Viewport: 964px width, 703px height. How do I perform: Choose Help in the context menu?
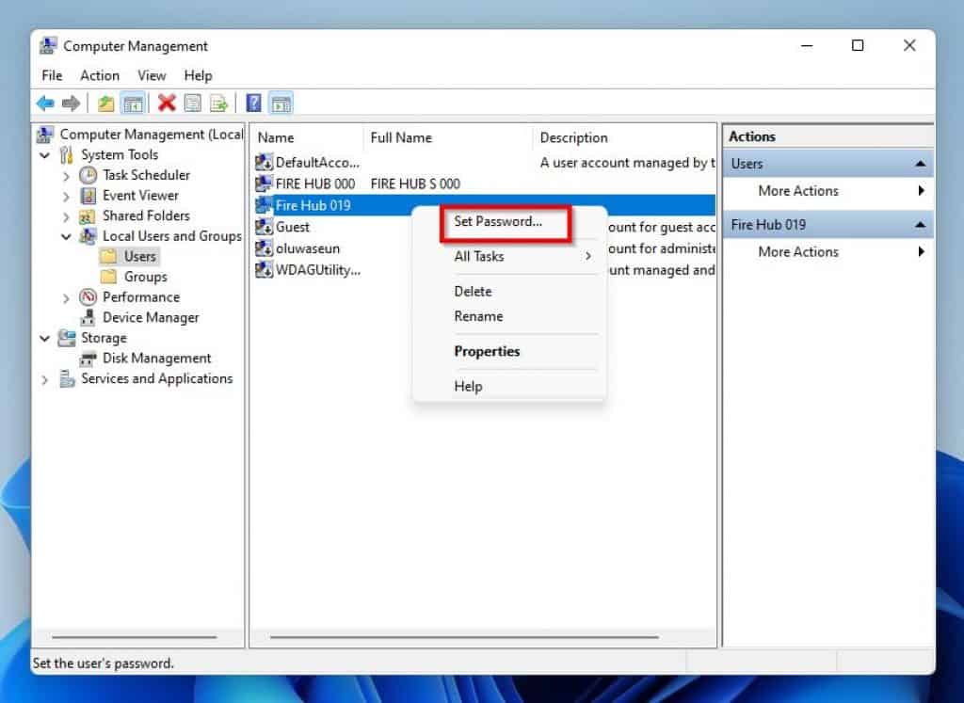click(x=468, y=386)
